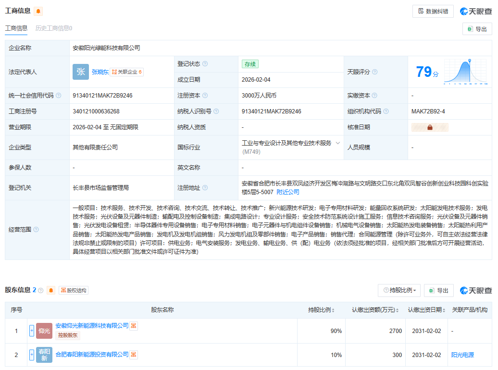Click the 关联企业 6 tag
Screen dimensions: 498x370
click(127, 72)
